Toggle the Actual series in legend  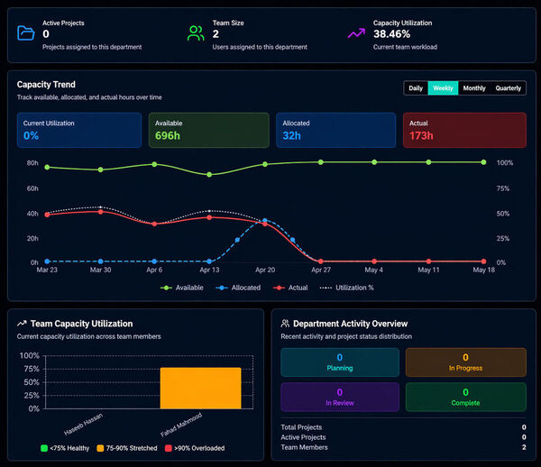(x=290, y=288)
